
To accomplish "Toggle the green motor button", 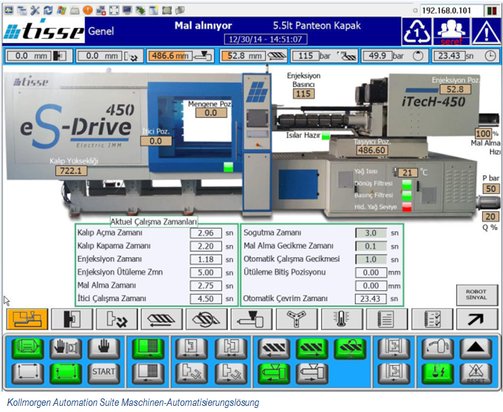I will 28,348.
